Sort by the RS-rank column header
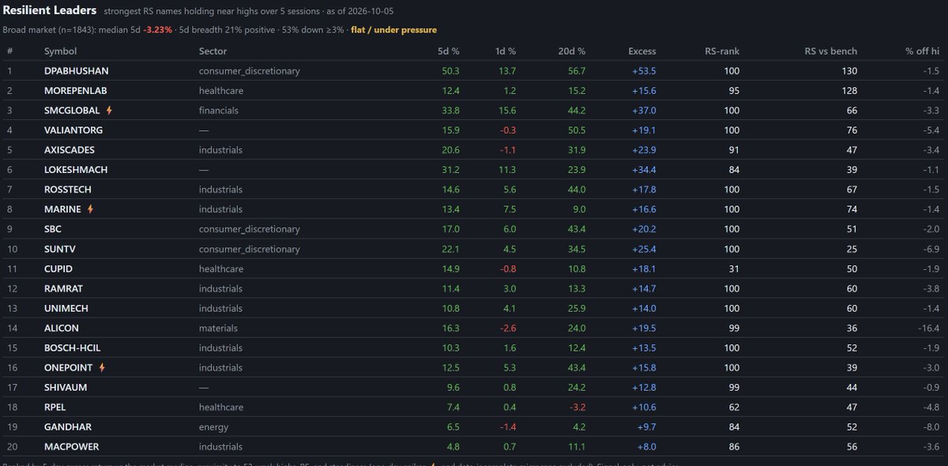 (x=723, y=51)
